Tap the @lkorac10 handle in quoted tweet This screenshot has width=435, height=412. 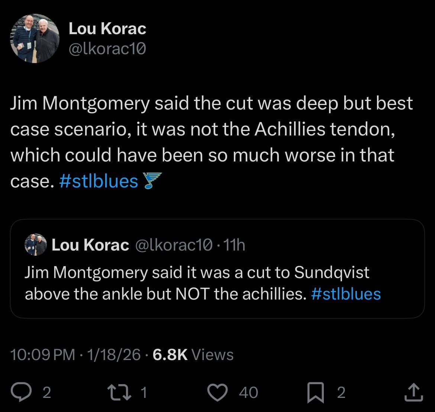173,245
